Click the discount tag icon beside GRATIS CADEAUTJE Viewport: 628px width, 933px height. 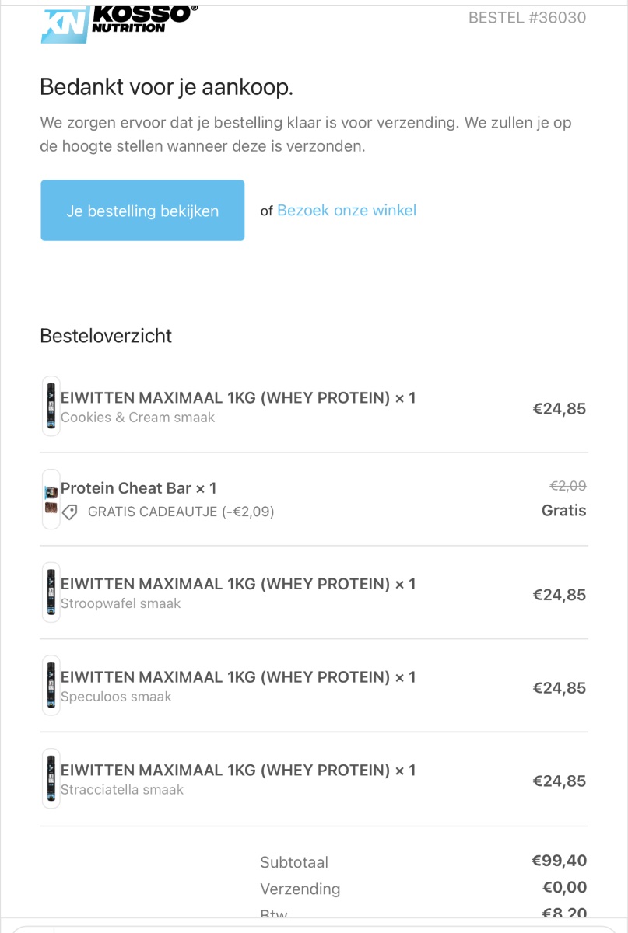point(70,512)
